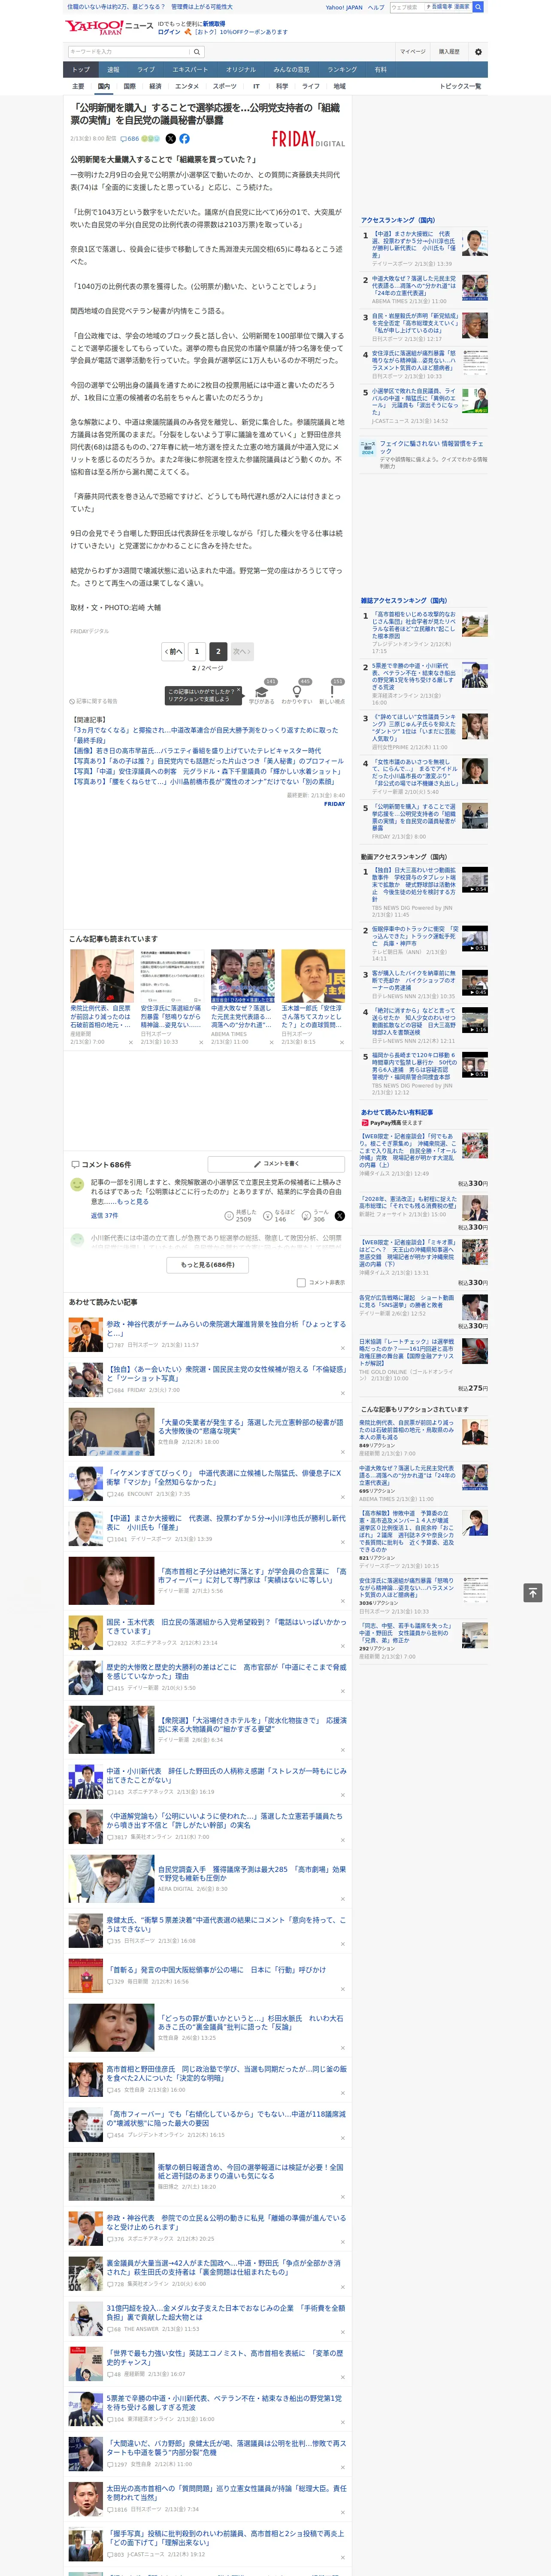Image resolution: width=551 pixels, height=2576 pixels.
Task: Dismiss recommended article 中道大敗なぜ via its x
Action: pyautogui.click(x=272, y=1042)
